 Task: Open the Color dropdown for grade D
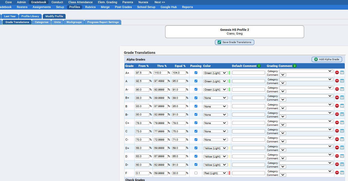pos(215,156)
